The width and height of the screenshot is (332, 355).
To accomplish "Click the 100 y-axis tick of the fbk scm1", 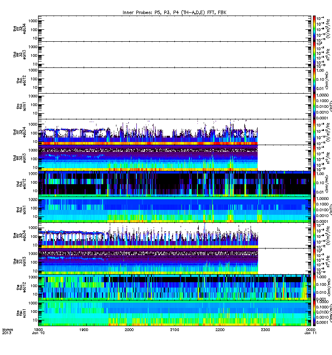I will [34, 312].
